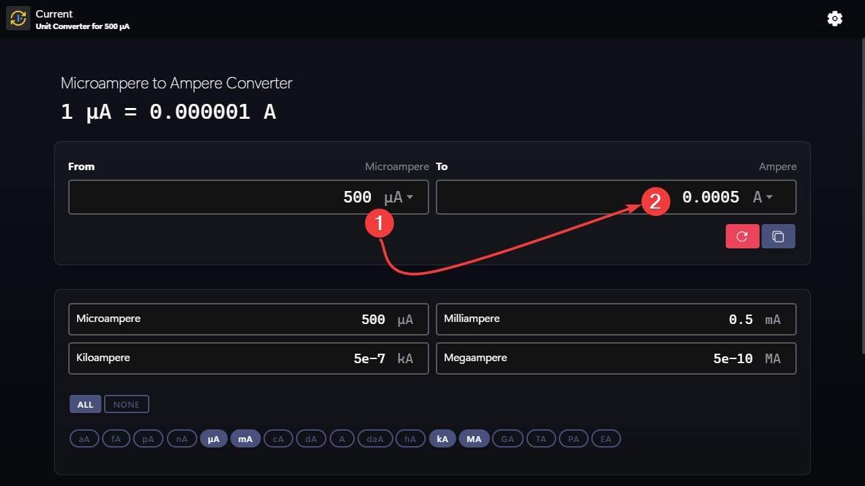865x486 pixels.
Task: Select the µA unit chip
Action: click(214, 438)
